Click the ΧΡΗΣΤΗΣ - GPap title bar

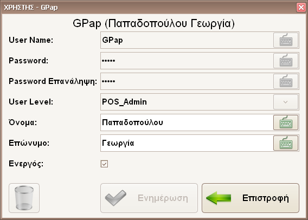click(x=149, y=8)
